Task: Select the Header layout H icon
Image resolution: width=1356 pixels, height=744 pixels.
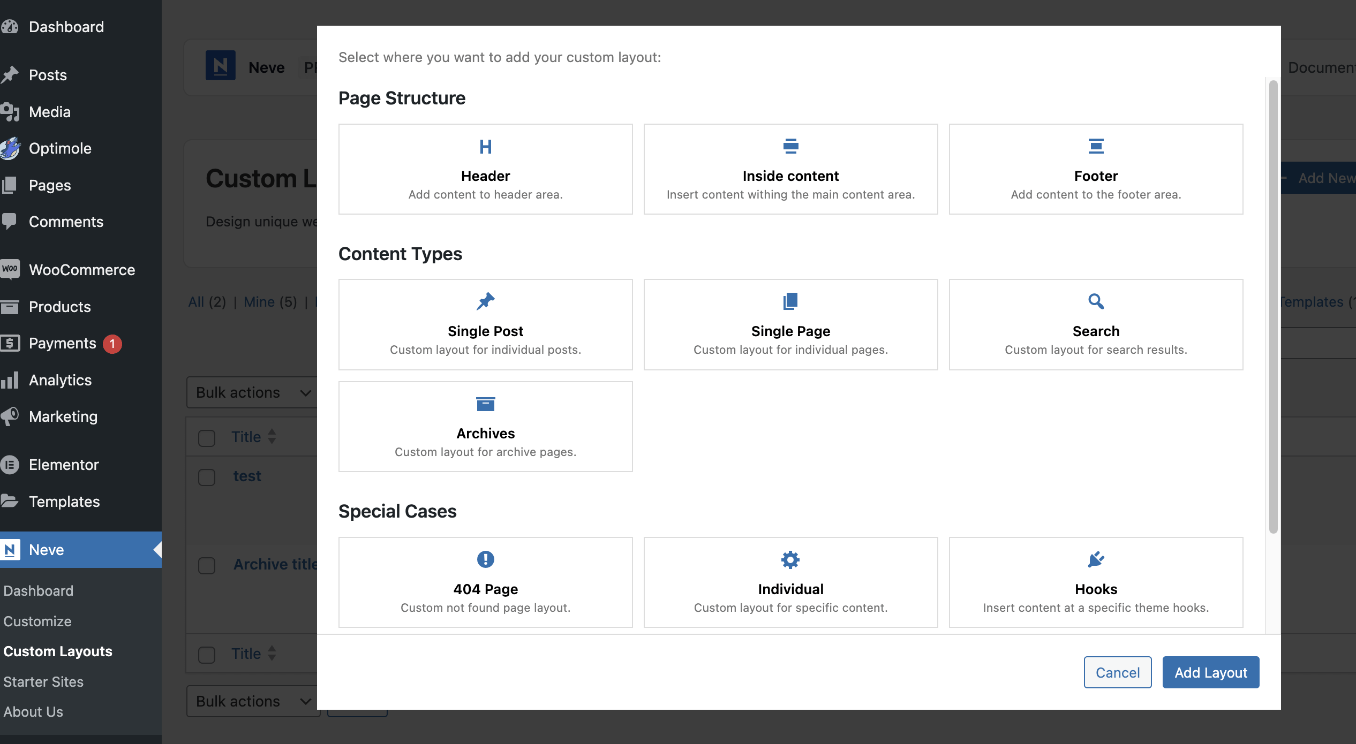Action: click(x=485, y=147)
